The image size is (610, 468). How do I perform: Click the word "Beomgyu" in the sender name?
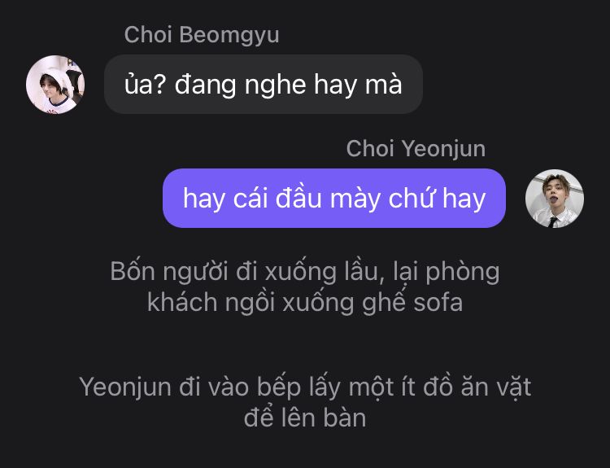pos(229,35)
